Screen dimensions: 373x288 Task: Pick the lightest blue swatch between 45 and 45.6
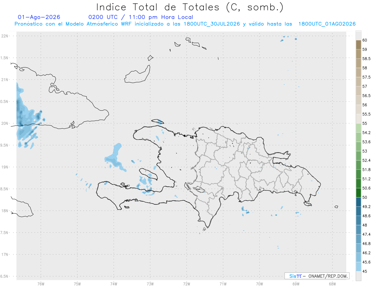(x=358, y=267)
